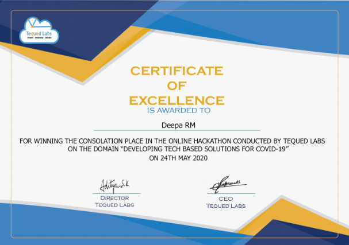
Task: Click the IS AWARDED TO text
Action: [x=178, y=110]
